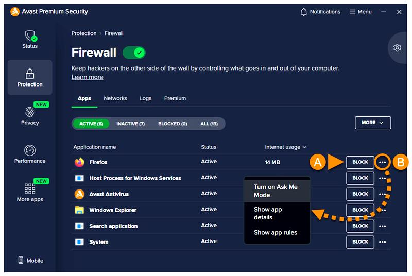Viewport: 412px width, 276px height.
Task: Click the Search application icon
Action: 79,226
